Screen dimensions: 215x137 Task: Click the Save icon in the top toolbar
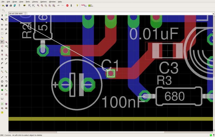(x=7, y=5)
